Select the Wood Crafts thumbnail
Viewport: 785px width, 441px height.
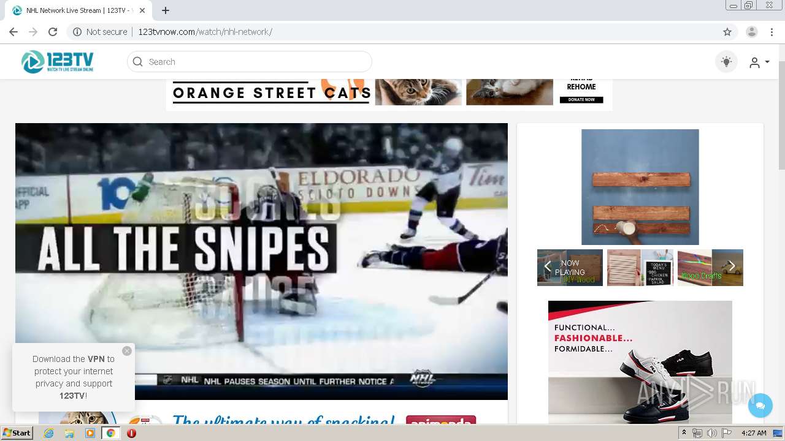click(x=710, y=268)
